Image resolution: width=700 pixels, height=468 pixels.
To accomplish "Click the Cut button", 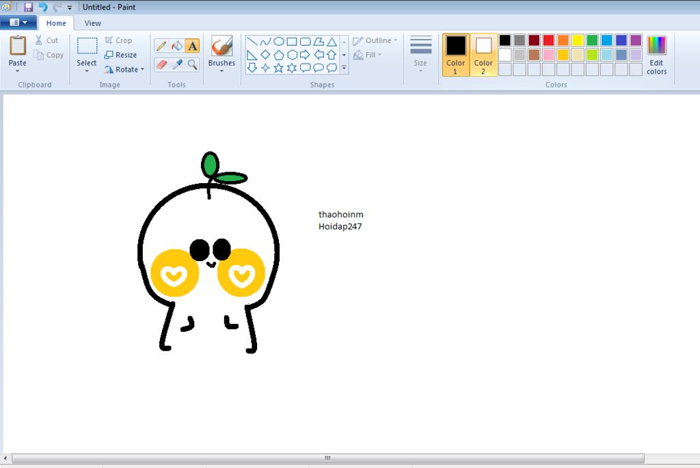I will coord(47,40).
